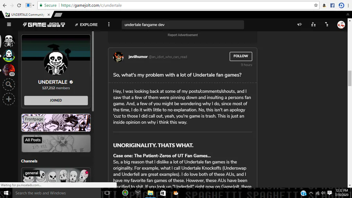Click the discover communities magnifier icon
This screenshot has height=198, width=352.
point(9,85)
